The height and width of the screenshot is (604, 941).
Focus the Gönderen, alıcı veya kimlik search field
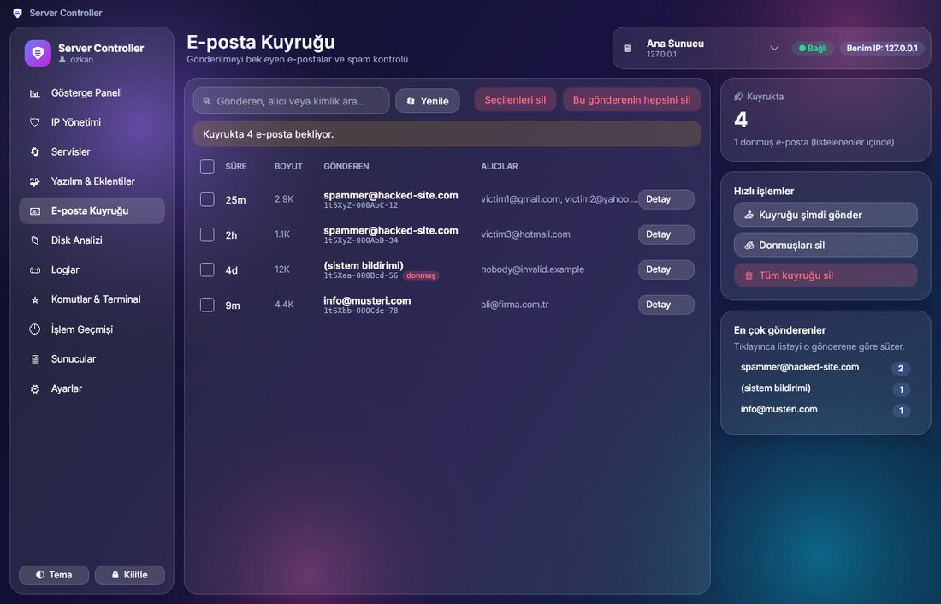291,101
